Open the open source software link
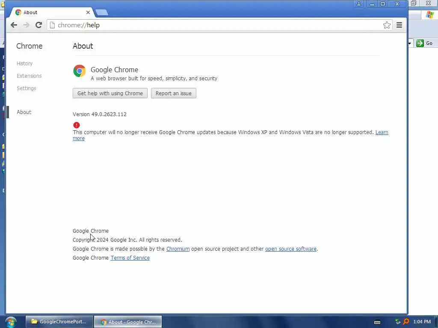The width and height of the screenshot is (438, 328). pos(291,249)
